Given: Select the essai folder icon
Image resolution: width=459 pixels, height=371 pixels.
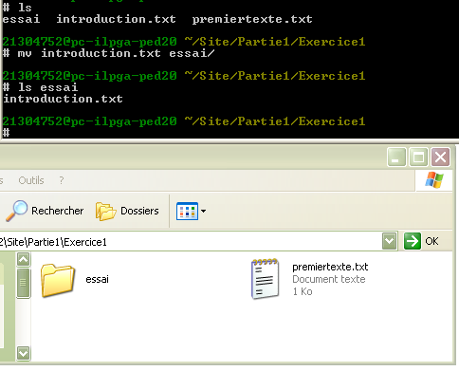Looking at the screenshot, I should click(58, 280).
